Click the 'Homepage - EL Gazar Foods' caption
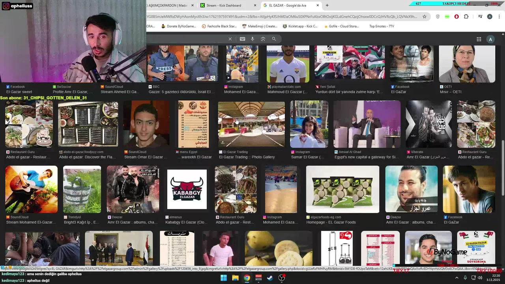This screenshot has height=284, width=505. click(x=331, y=222)
